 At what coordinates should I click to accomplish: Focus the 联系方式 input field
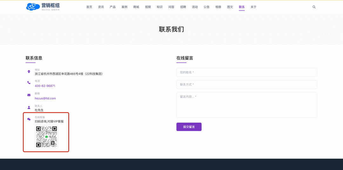246,85
